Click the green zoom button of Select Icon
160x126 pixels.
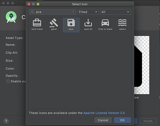coord(38,4)
